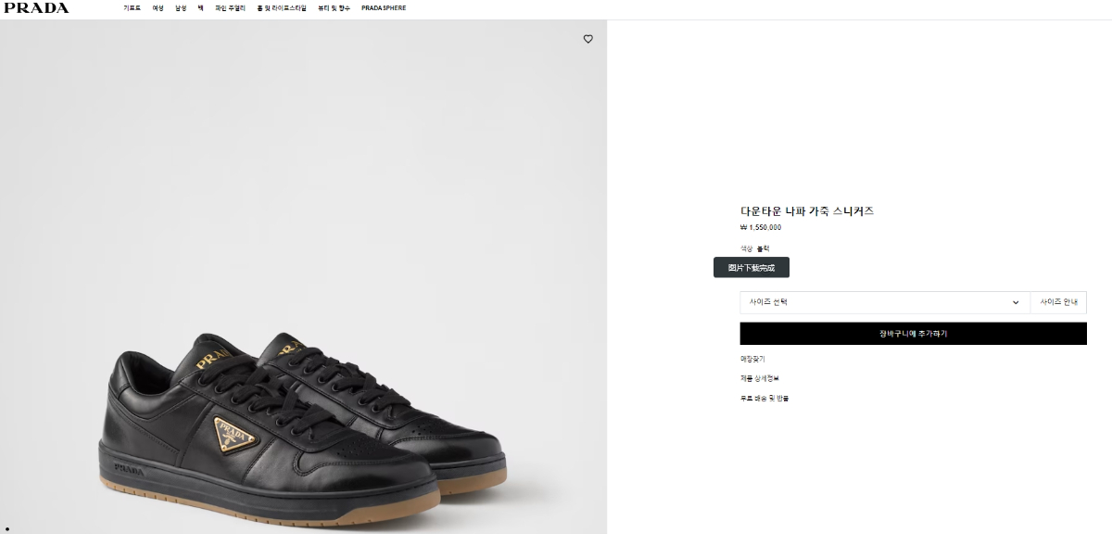Viewport: 1112px width, 534px height.
Task: Expand the 제품 상세정보 section
Action: tap(760, 378)
